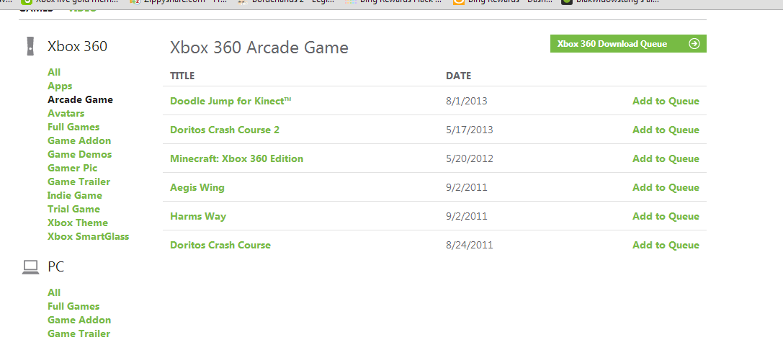Select Apps under Xbox 360
This screenshot has width=783, height=350.
(60, 86)
